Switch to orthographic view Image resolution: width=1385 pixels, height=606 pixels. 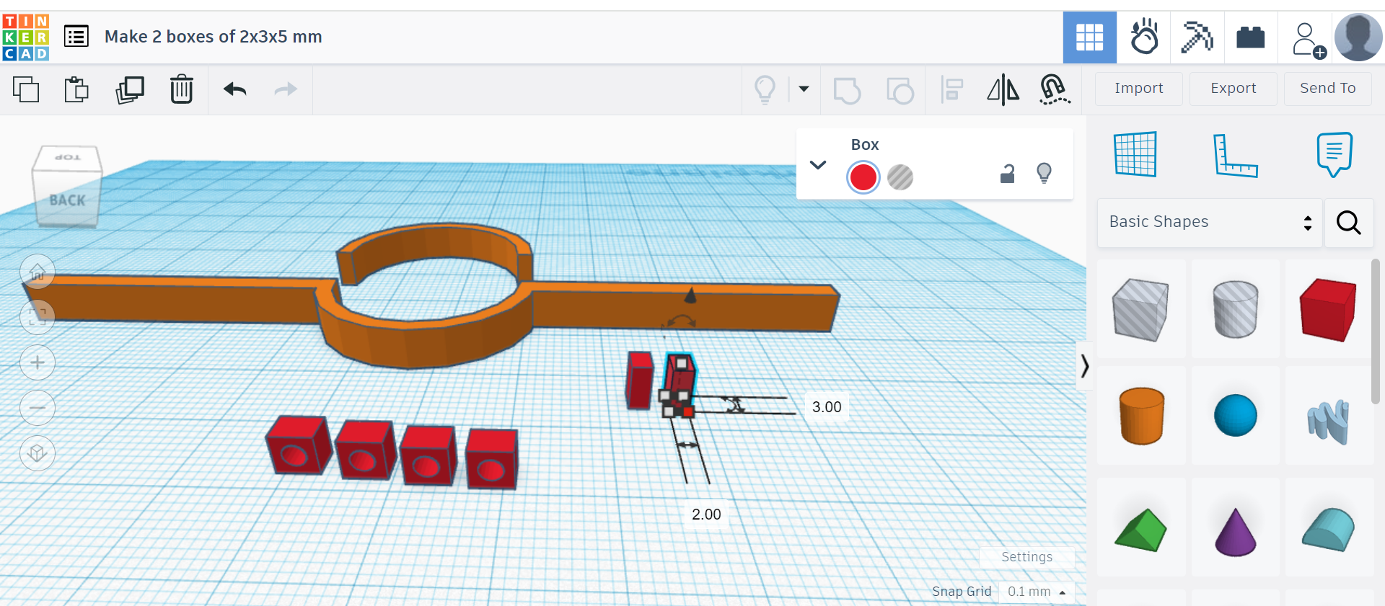38,453
